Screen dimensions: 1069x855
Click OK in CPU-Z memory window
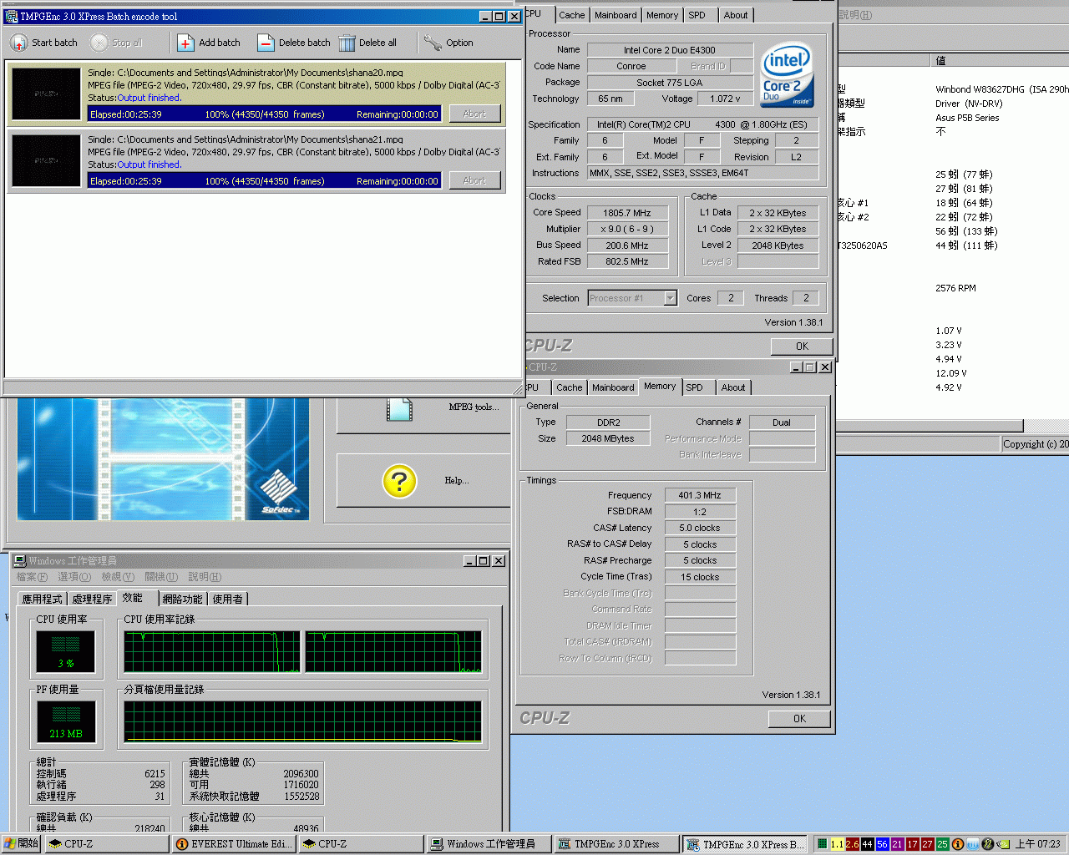pos(799,719)
